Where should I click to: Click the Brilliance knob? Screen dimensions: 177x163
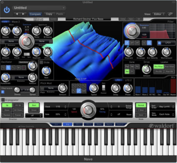[48, 31]
